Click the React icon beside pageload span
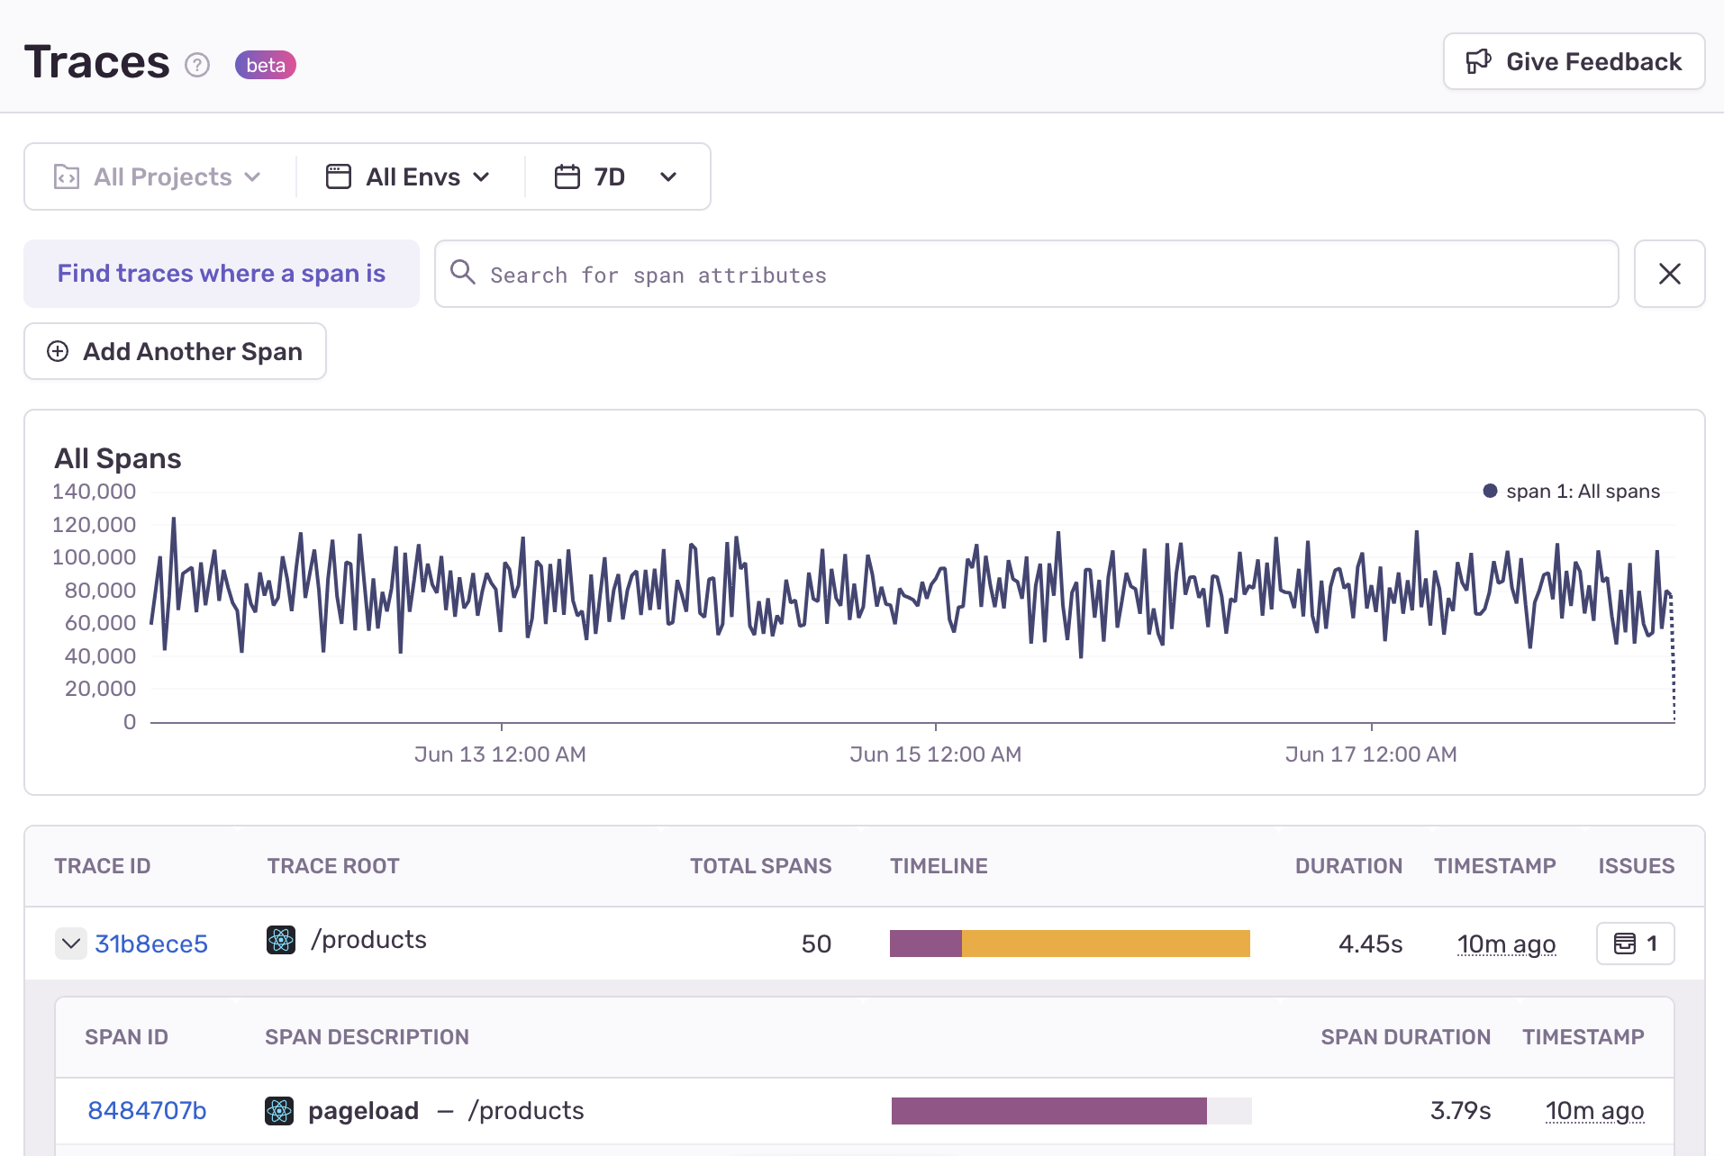1724x1156 pixels. coord(279,1111)
